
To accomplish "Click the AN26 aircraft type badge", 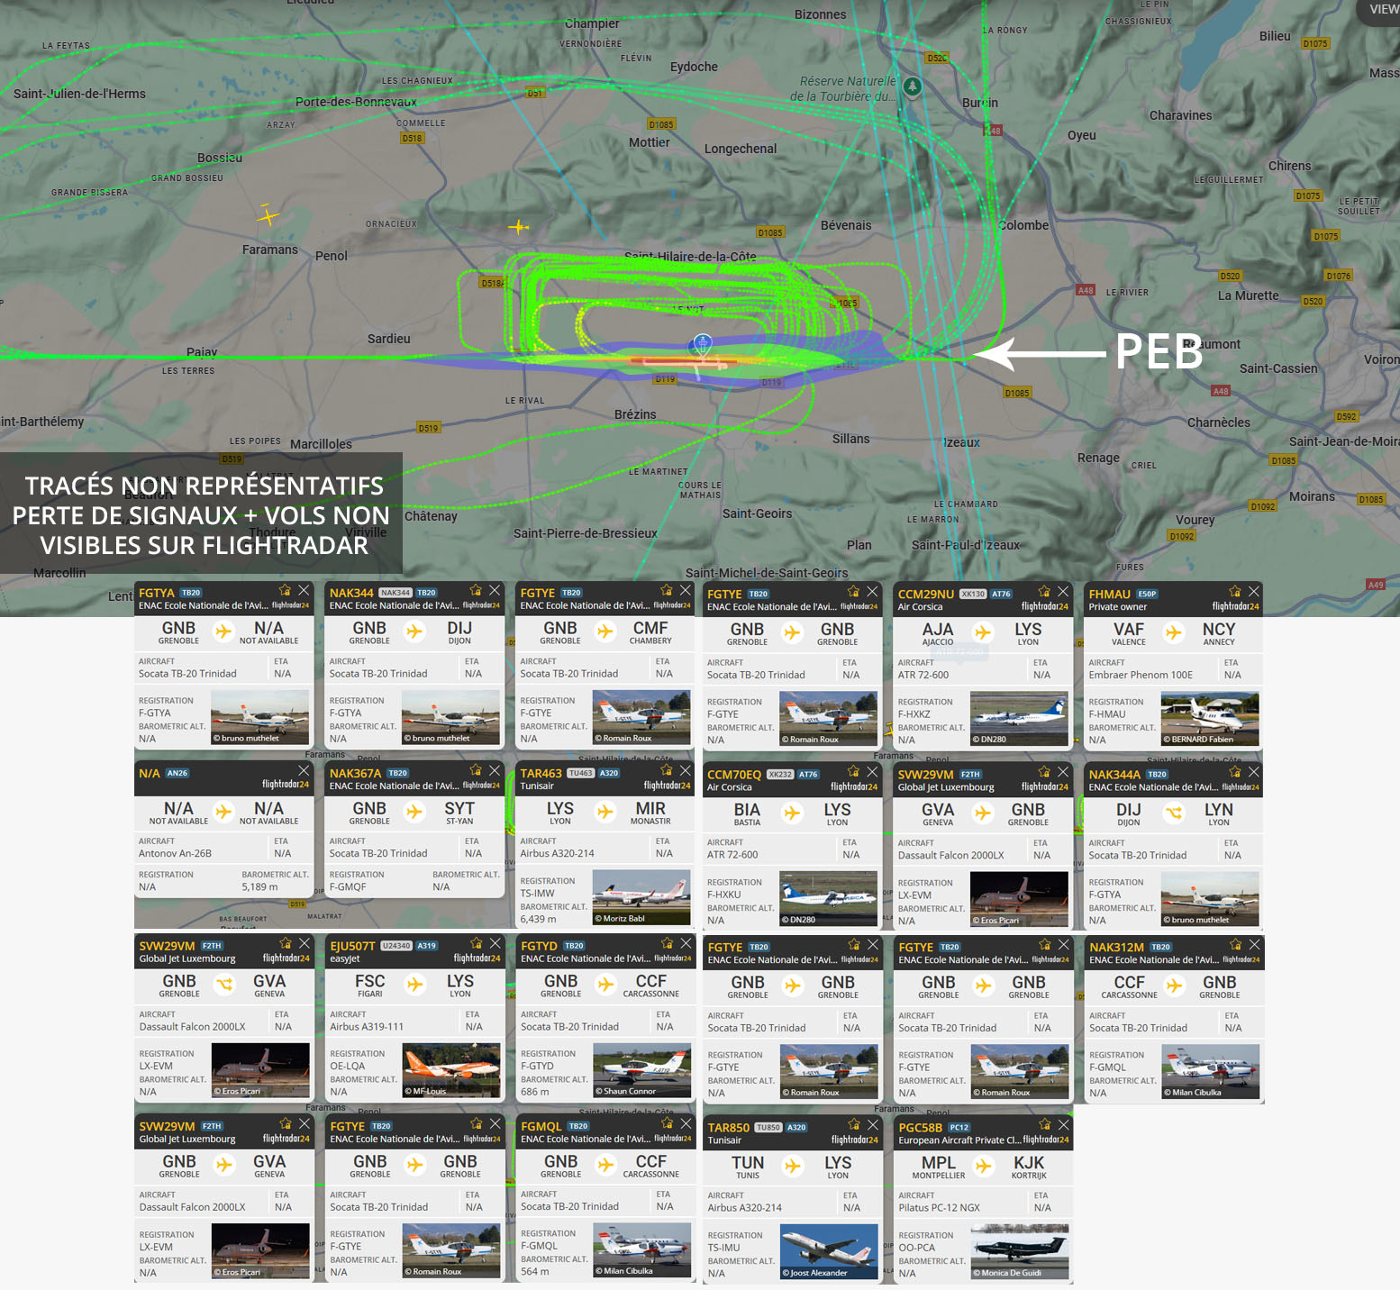I will 177,773.
